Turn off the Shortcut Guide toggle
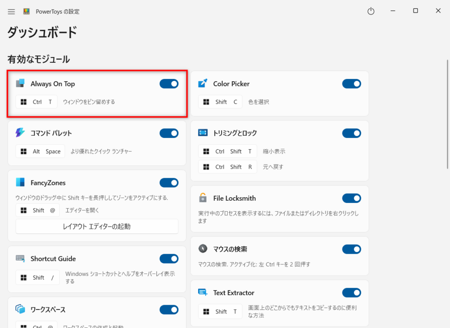The height and width of the screenshot is (328, 450). [x=169, y=259]
